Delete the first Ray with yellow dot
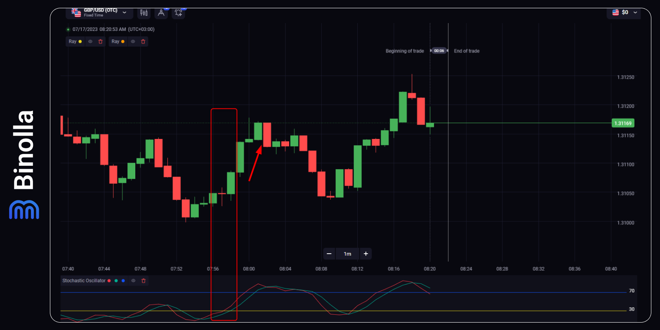The height and width of the screenshot is (330, 660). (100, 42)
